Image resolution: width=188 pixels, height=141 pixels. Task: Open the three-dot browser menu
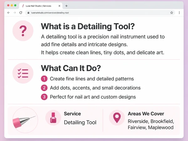point(179,13)
